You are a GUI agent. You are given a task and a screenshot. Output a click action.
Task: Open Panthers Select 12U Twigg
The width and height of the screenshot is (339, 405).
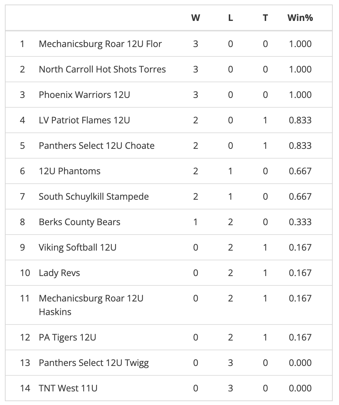coord(94,363)
